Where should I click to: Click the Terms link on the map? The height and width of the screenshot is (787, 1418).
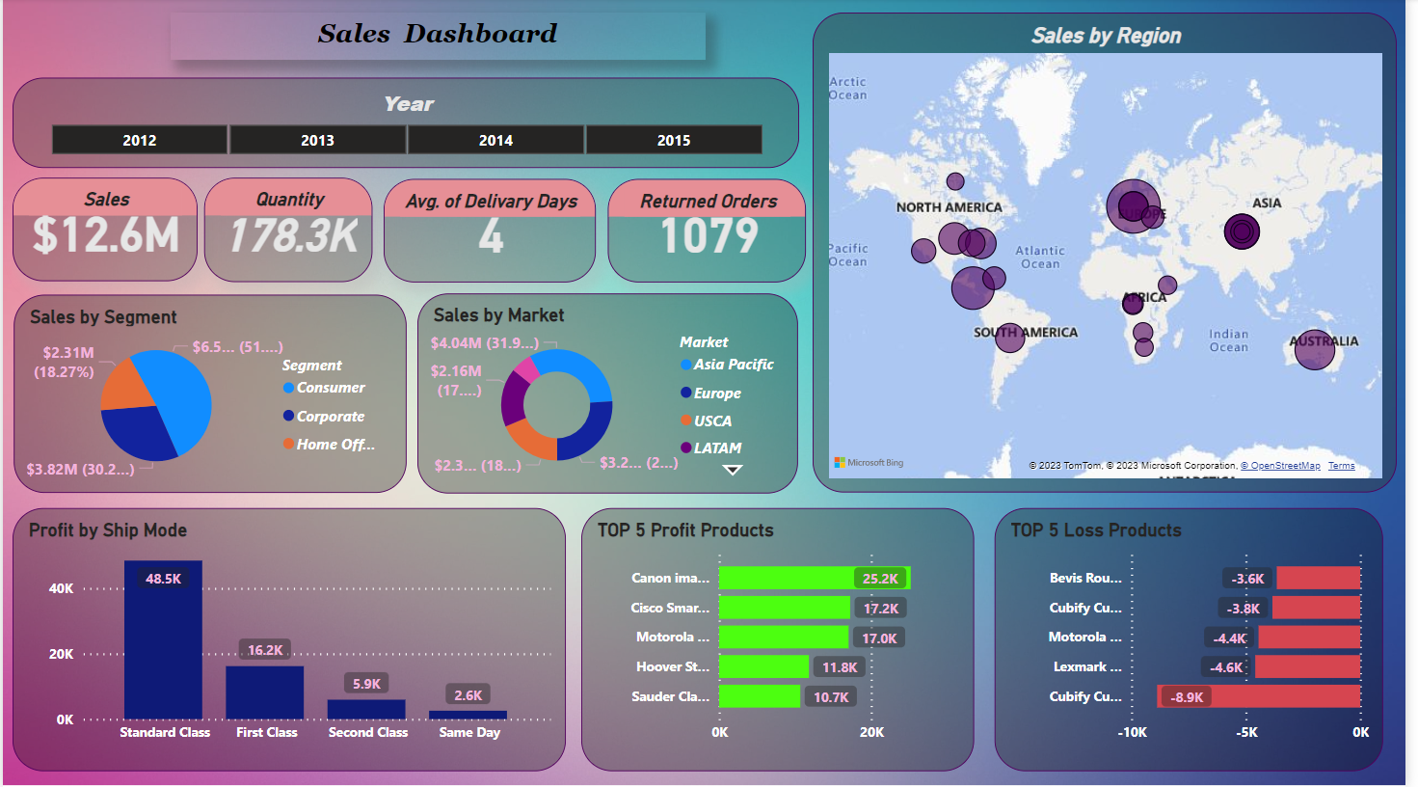[1341, 465]
